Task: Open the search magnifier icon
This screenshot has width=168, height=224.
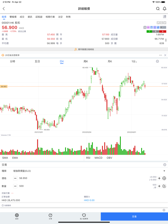Action: click(158, 9)
